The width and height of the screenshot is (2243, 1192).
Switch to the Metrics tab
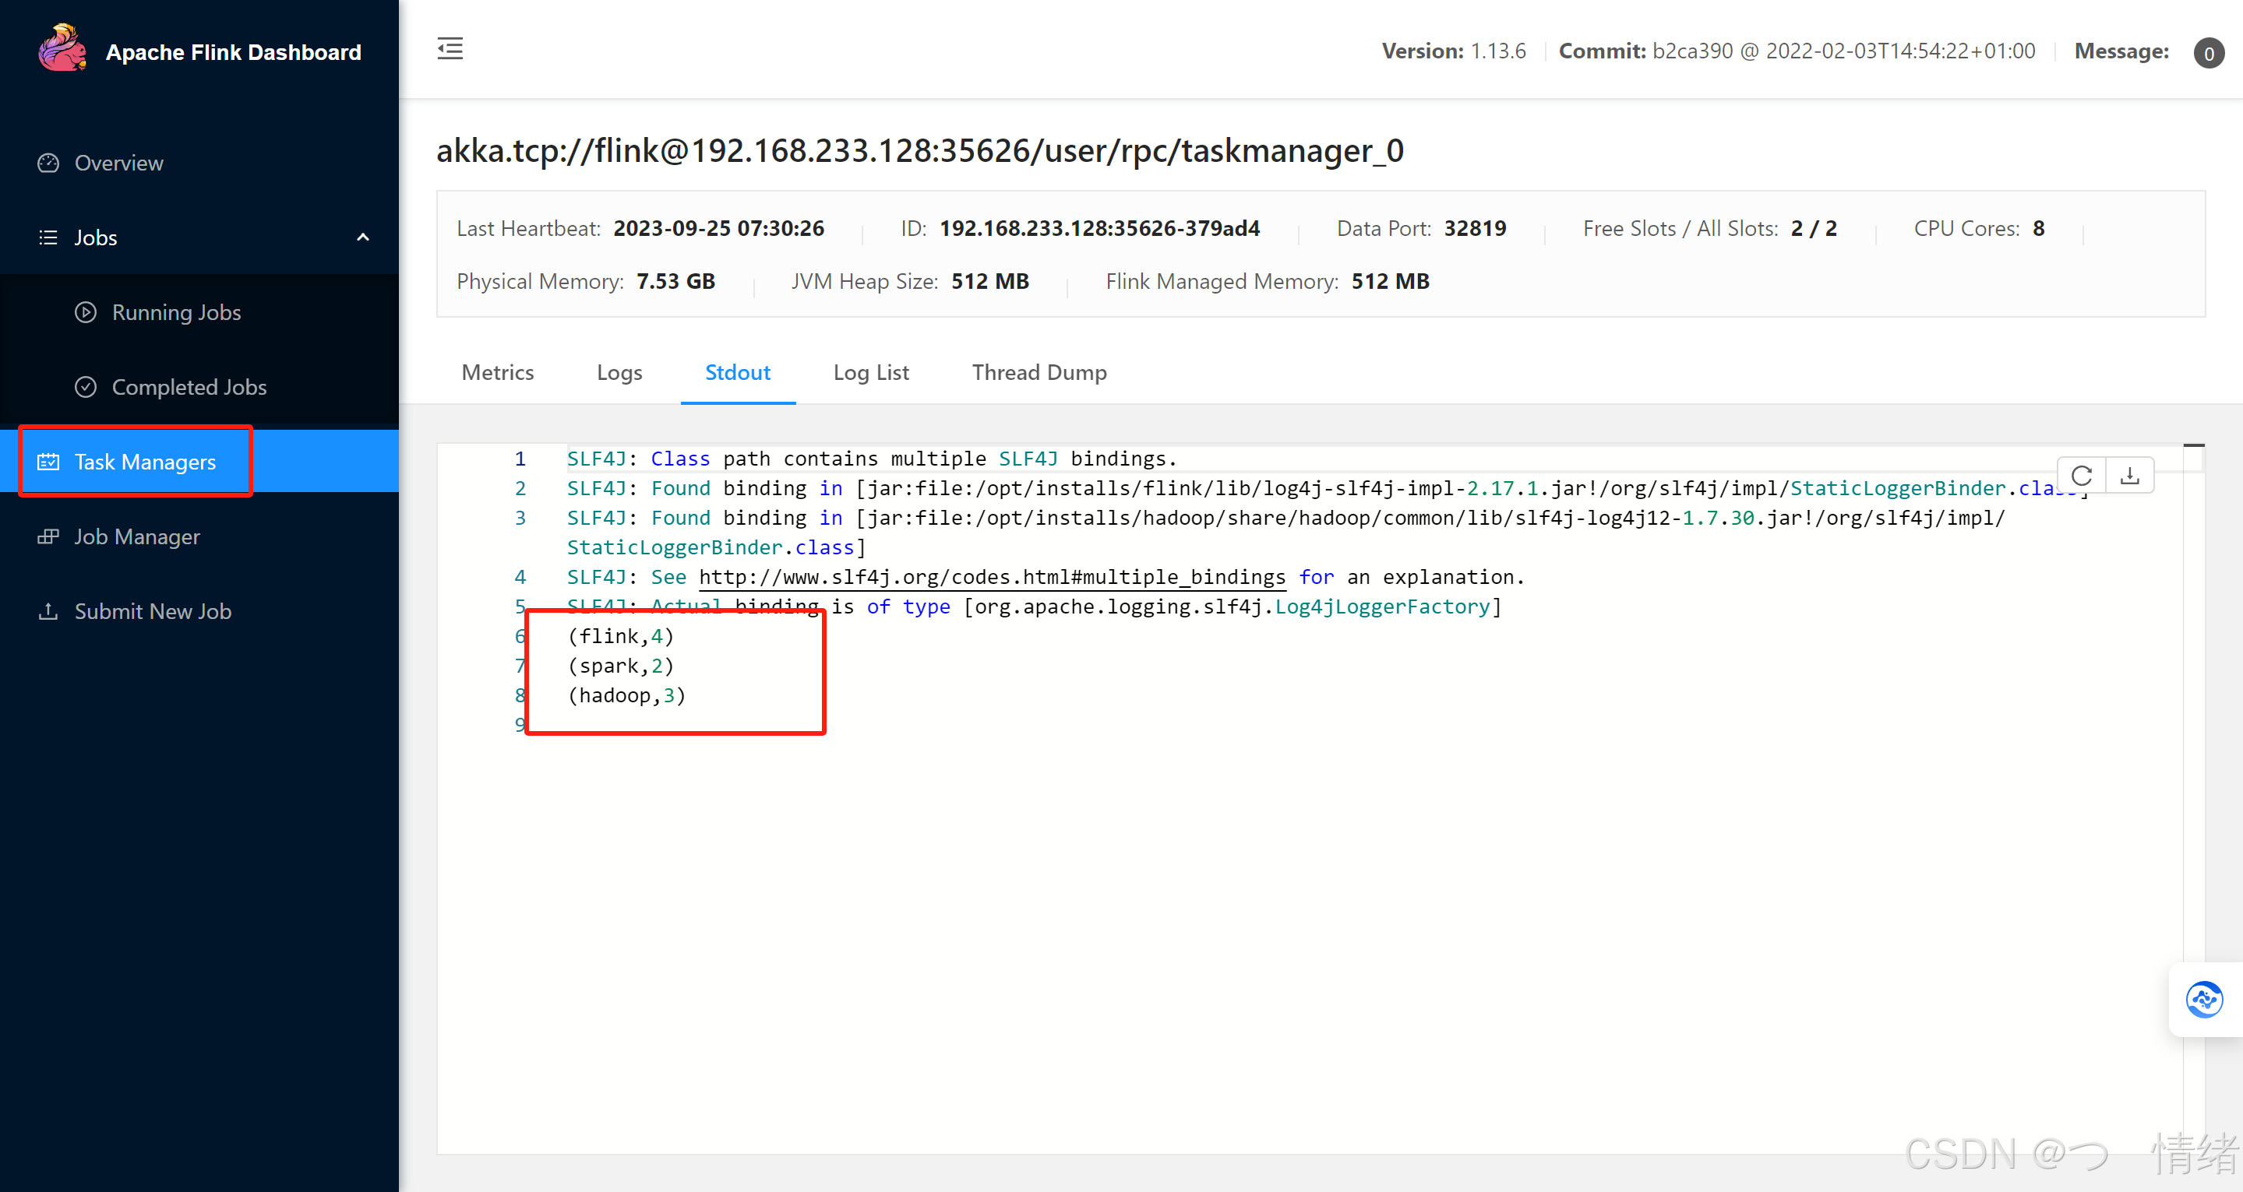pos(497,372)
